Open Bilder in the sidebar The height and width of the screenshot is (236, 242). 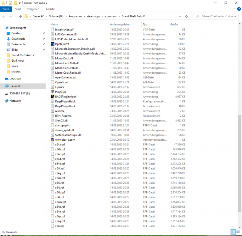(x=15, y=49)
